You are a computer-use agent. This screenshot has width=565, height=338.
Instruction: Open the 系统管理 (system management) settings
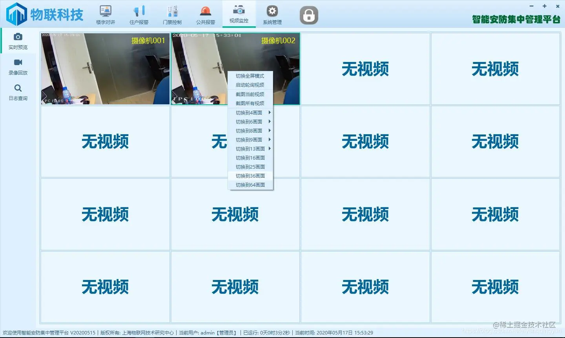[272, 14]
